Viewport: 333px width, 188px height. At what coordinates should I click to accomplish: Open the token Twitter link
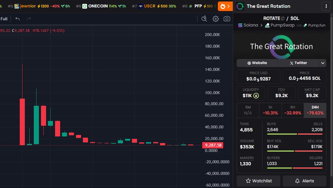[298, 63]
